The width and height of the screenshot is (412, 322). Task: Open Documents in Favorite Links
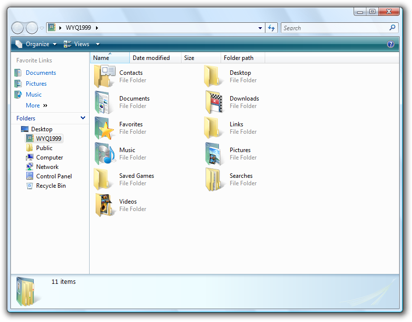pyautogui.click(x=41, y=73)
